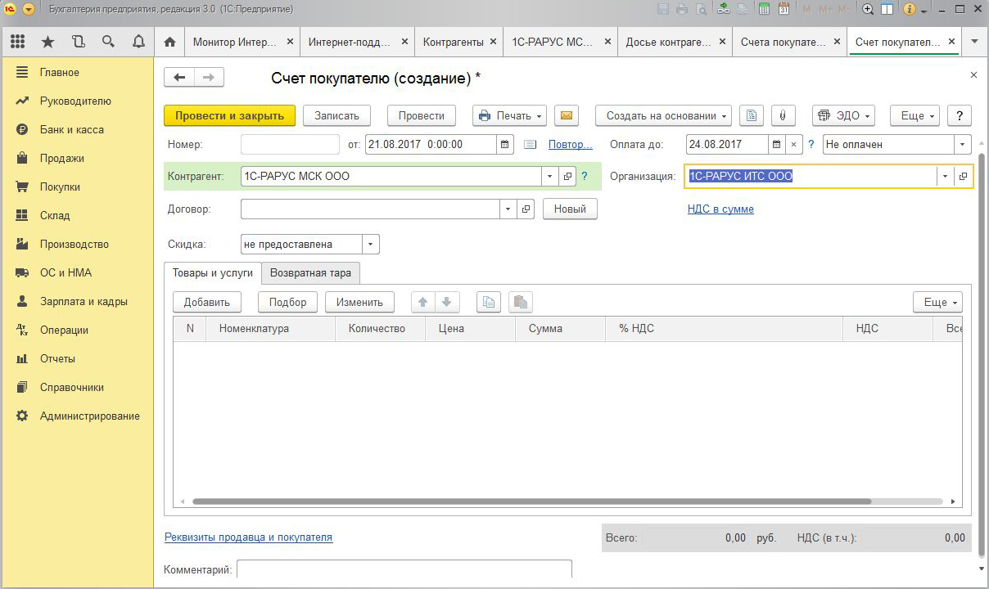Viewport: 989px width, 589px height.
Task: Click Добавить row button
Action: [207, 302]
